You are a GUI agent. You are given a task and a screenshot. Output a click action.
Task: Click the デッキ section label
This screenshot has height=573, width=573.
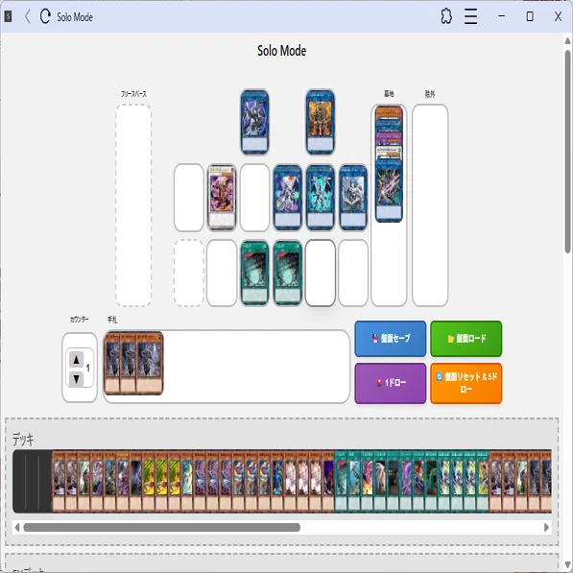(23, 439)
